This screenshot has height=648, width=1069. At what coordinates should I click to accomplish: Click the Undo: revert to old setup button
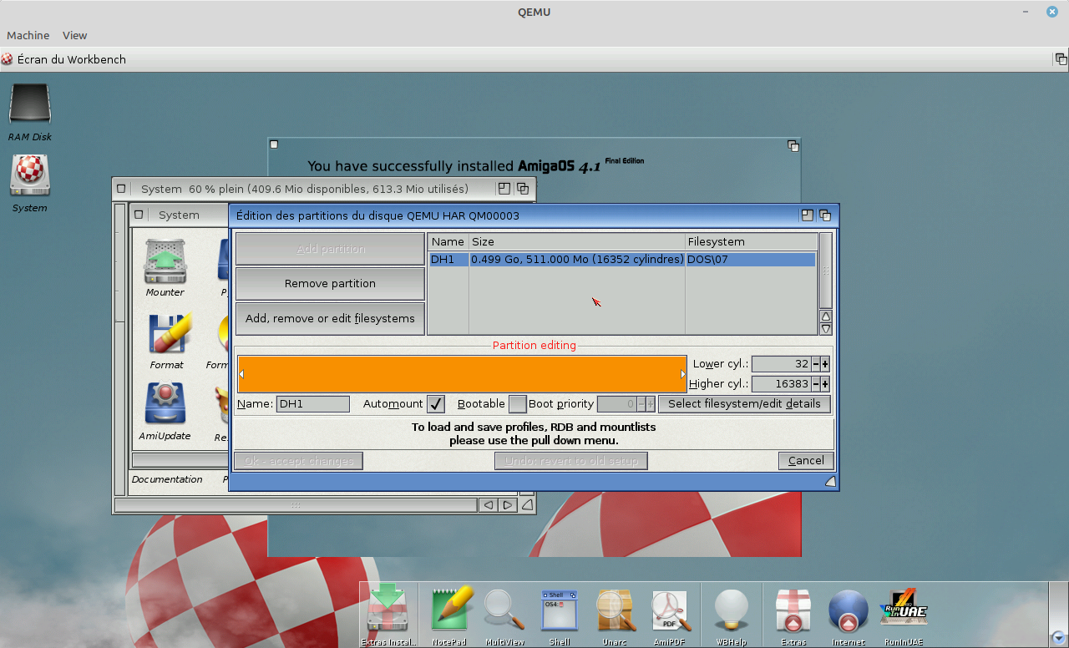coord(571,461)
